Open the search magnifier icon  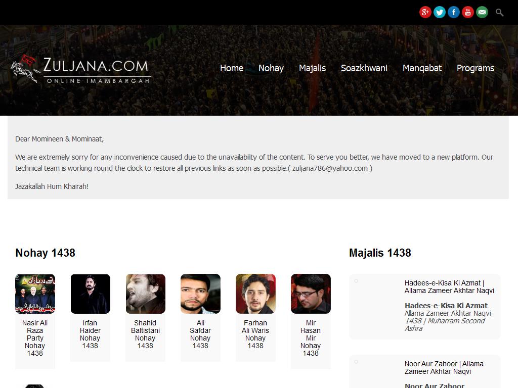click(x=499, y=13)
